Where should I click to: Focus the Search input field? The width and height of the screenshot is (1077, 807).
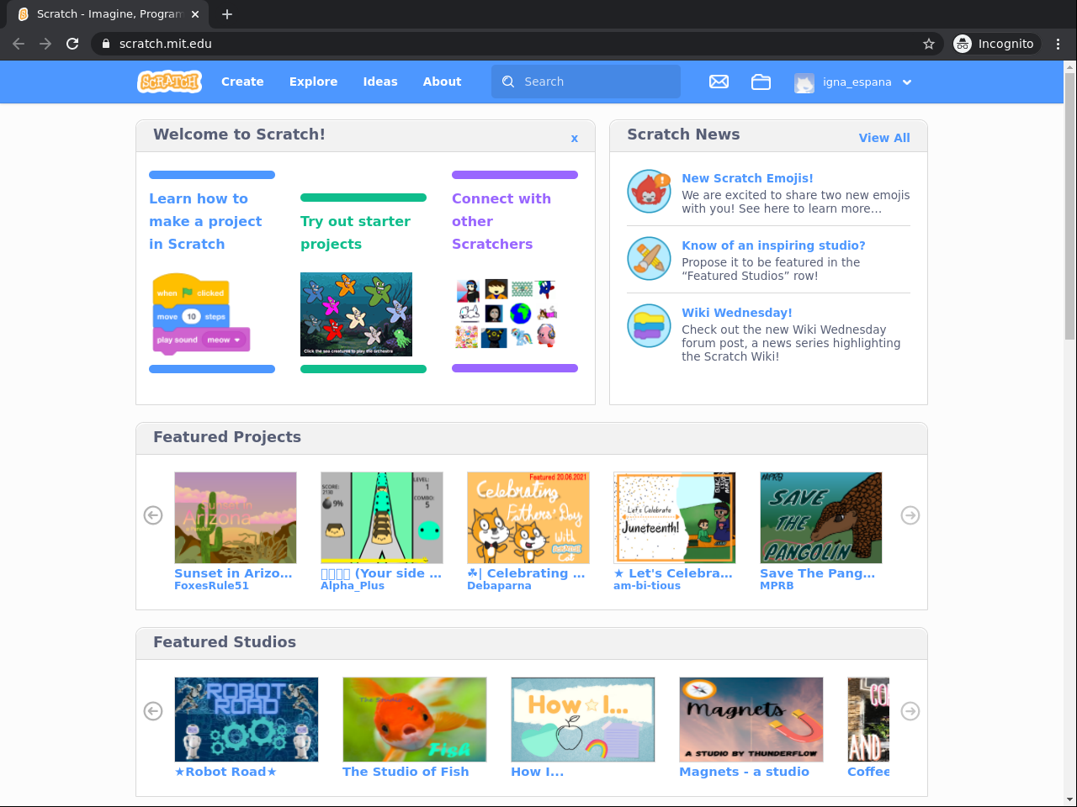tap(586, 82)
